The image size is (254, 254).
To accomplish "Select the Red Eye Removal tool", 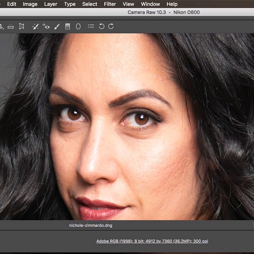I will click(46, 26).
